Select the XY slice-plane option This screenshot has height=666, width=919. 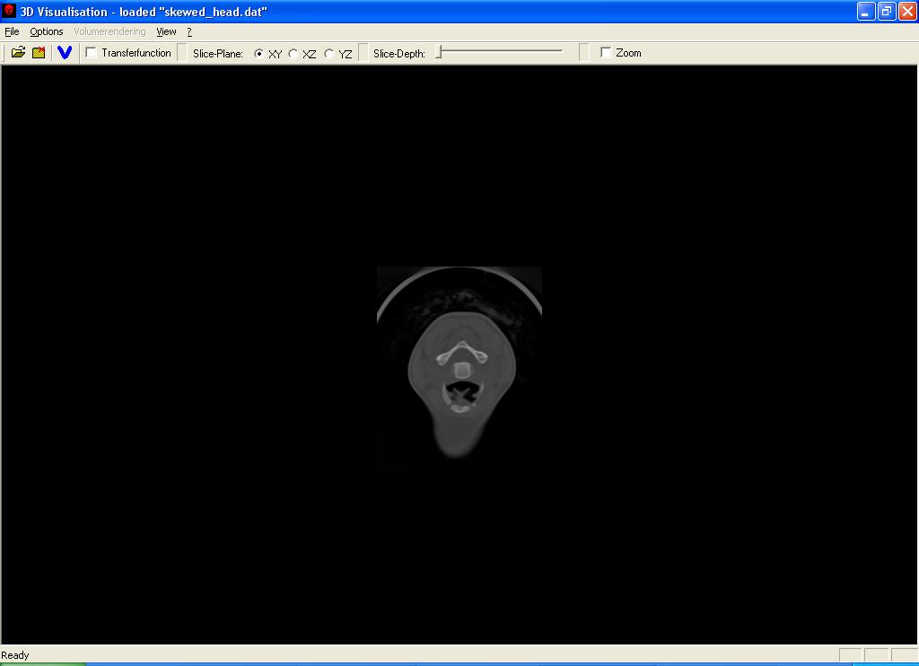pyautogui.click(x=259, y=54)
